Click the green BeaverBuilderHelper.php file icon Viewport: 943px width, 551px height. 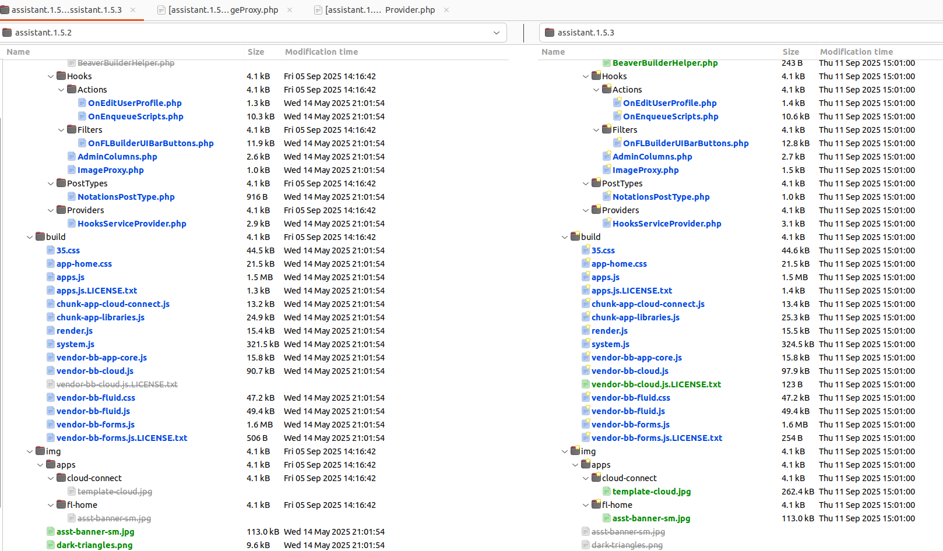[607, 63]
